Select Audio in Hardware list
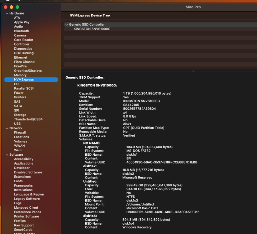Viewport: 257px width, 234px height. point(18,27)
